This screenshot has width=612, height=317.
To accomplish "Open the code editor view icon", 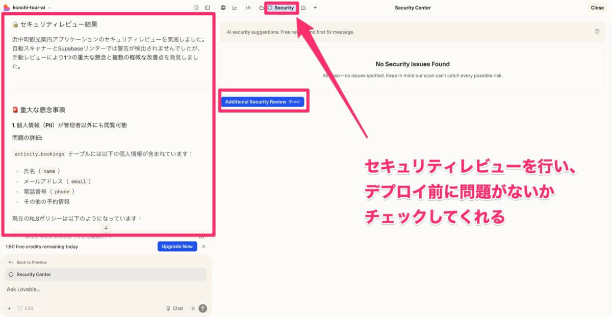I will coord(248,8).
